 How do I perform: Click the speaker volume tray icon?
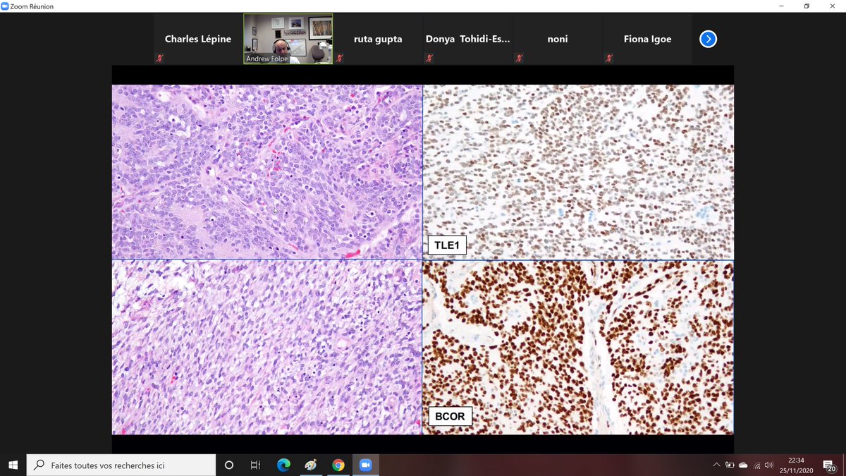click(769, 465)
